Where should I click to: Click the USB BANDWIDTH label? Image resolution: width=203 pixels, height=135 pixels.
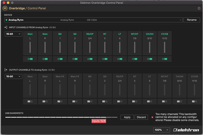14,113
